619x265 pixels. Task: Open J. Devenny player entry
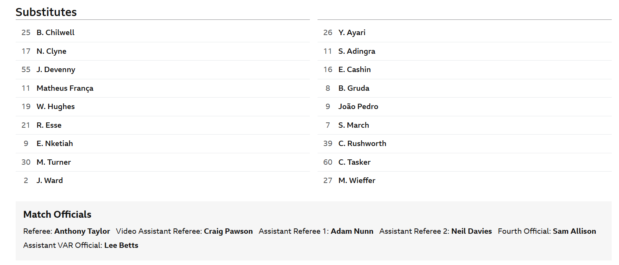(162, 70)
